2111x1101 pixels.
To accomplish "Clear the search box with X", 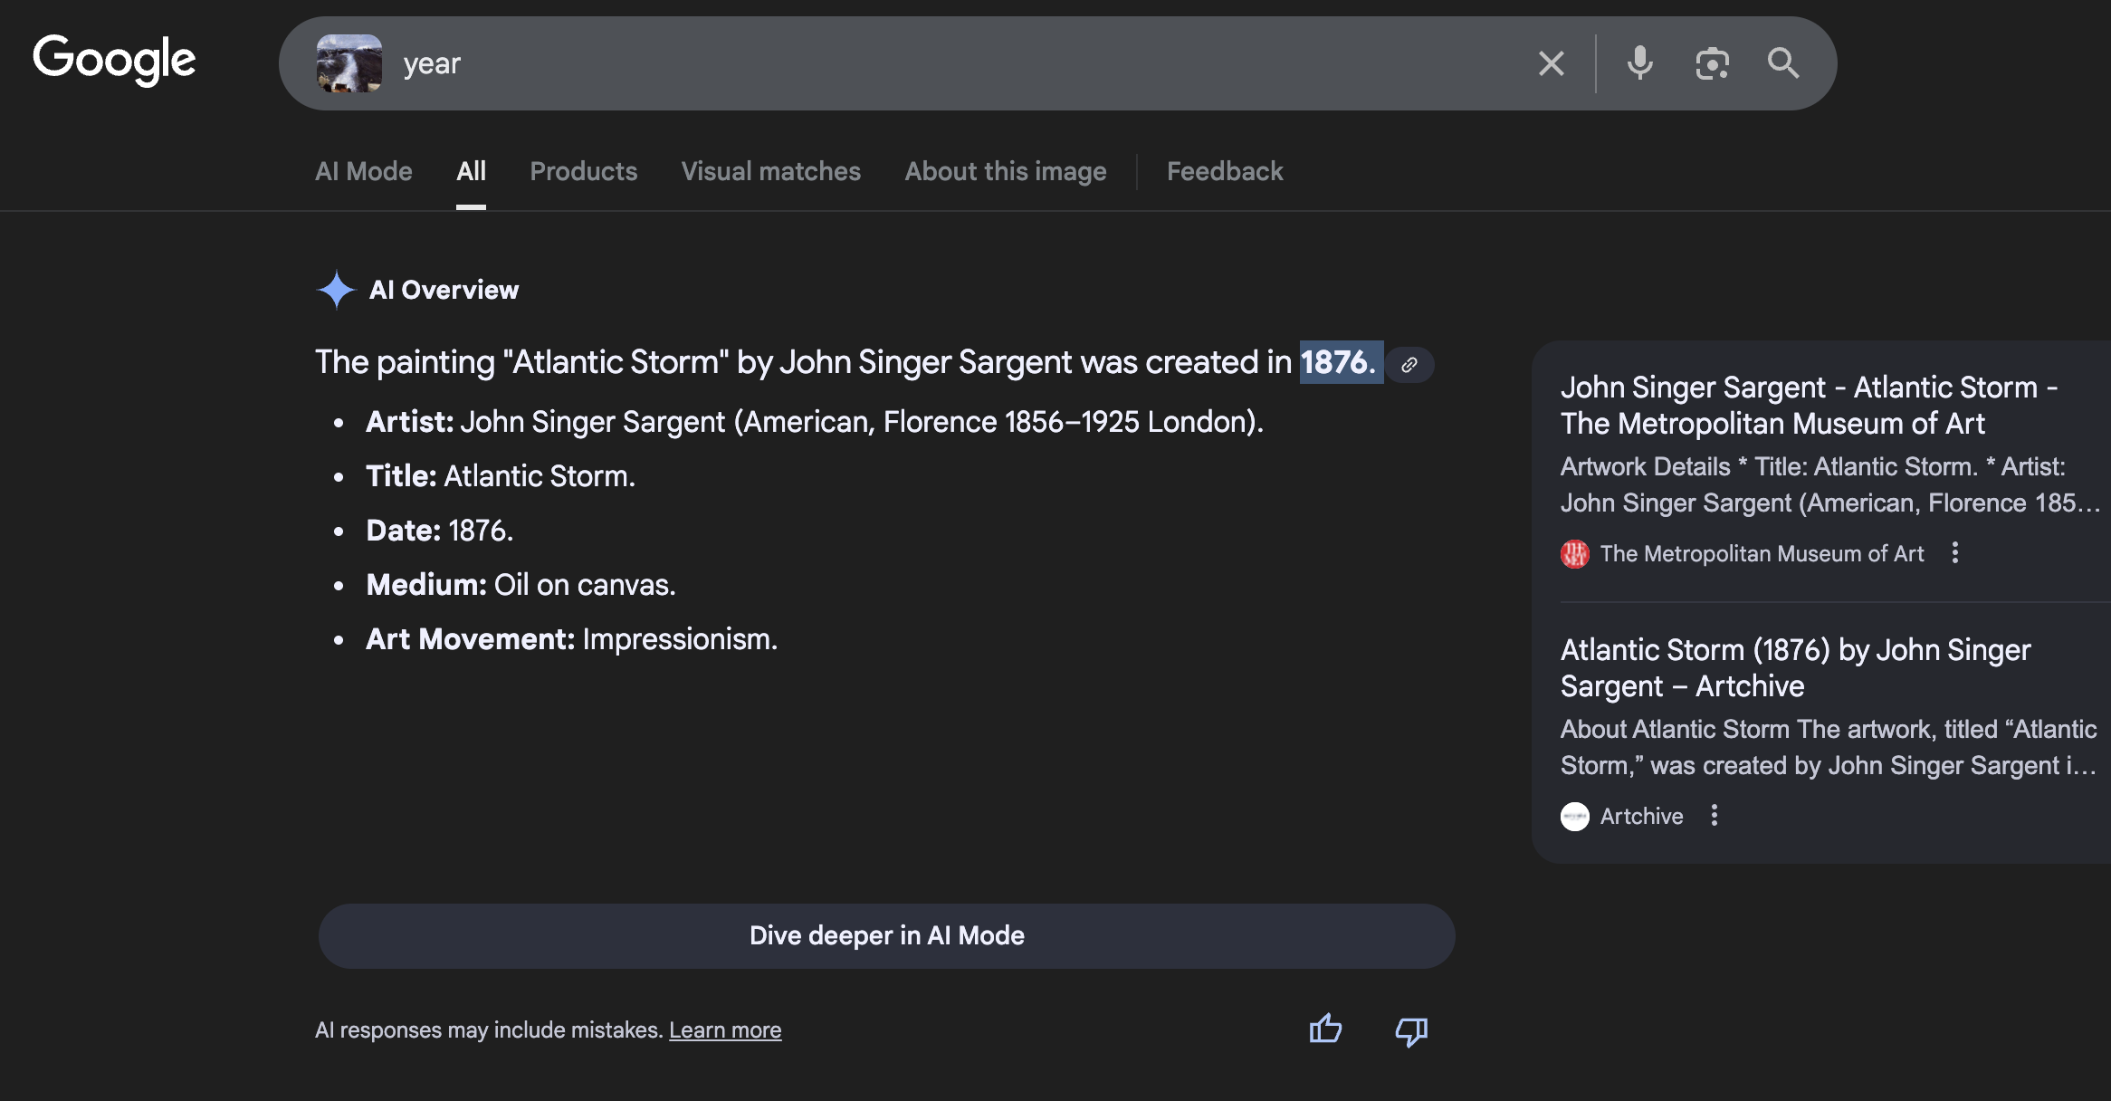I will 1551,63.
